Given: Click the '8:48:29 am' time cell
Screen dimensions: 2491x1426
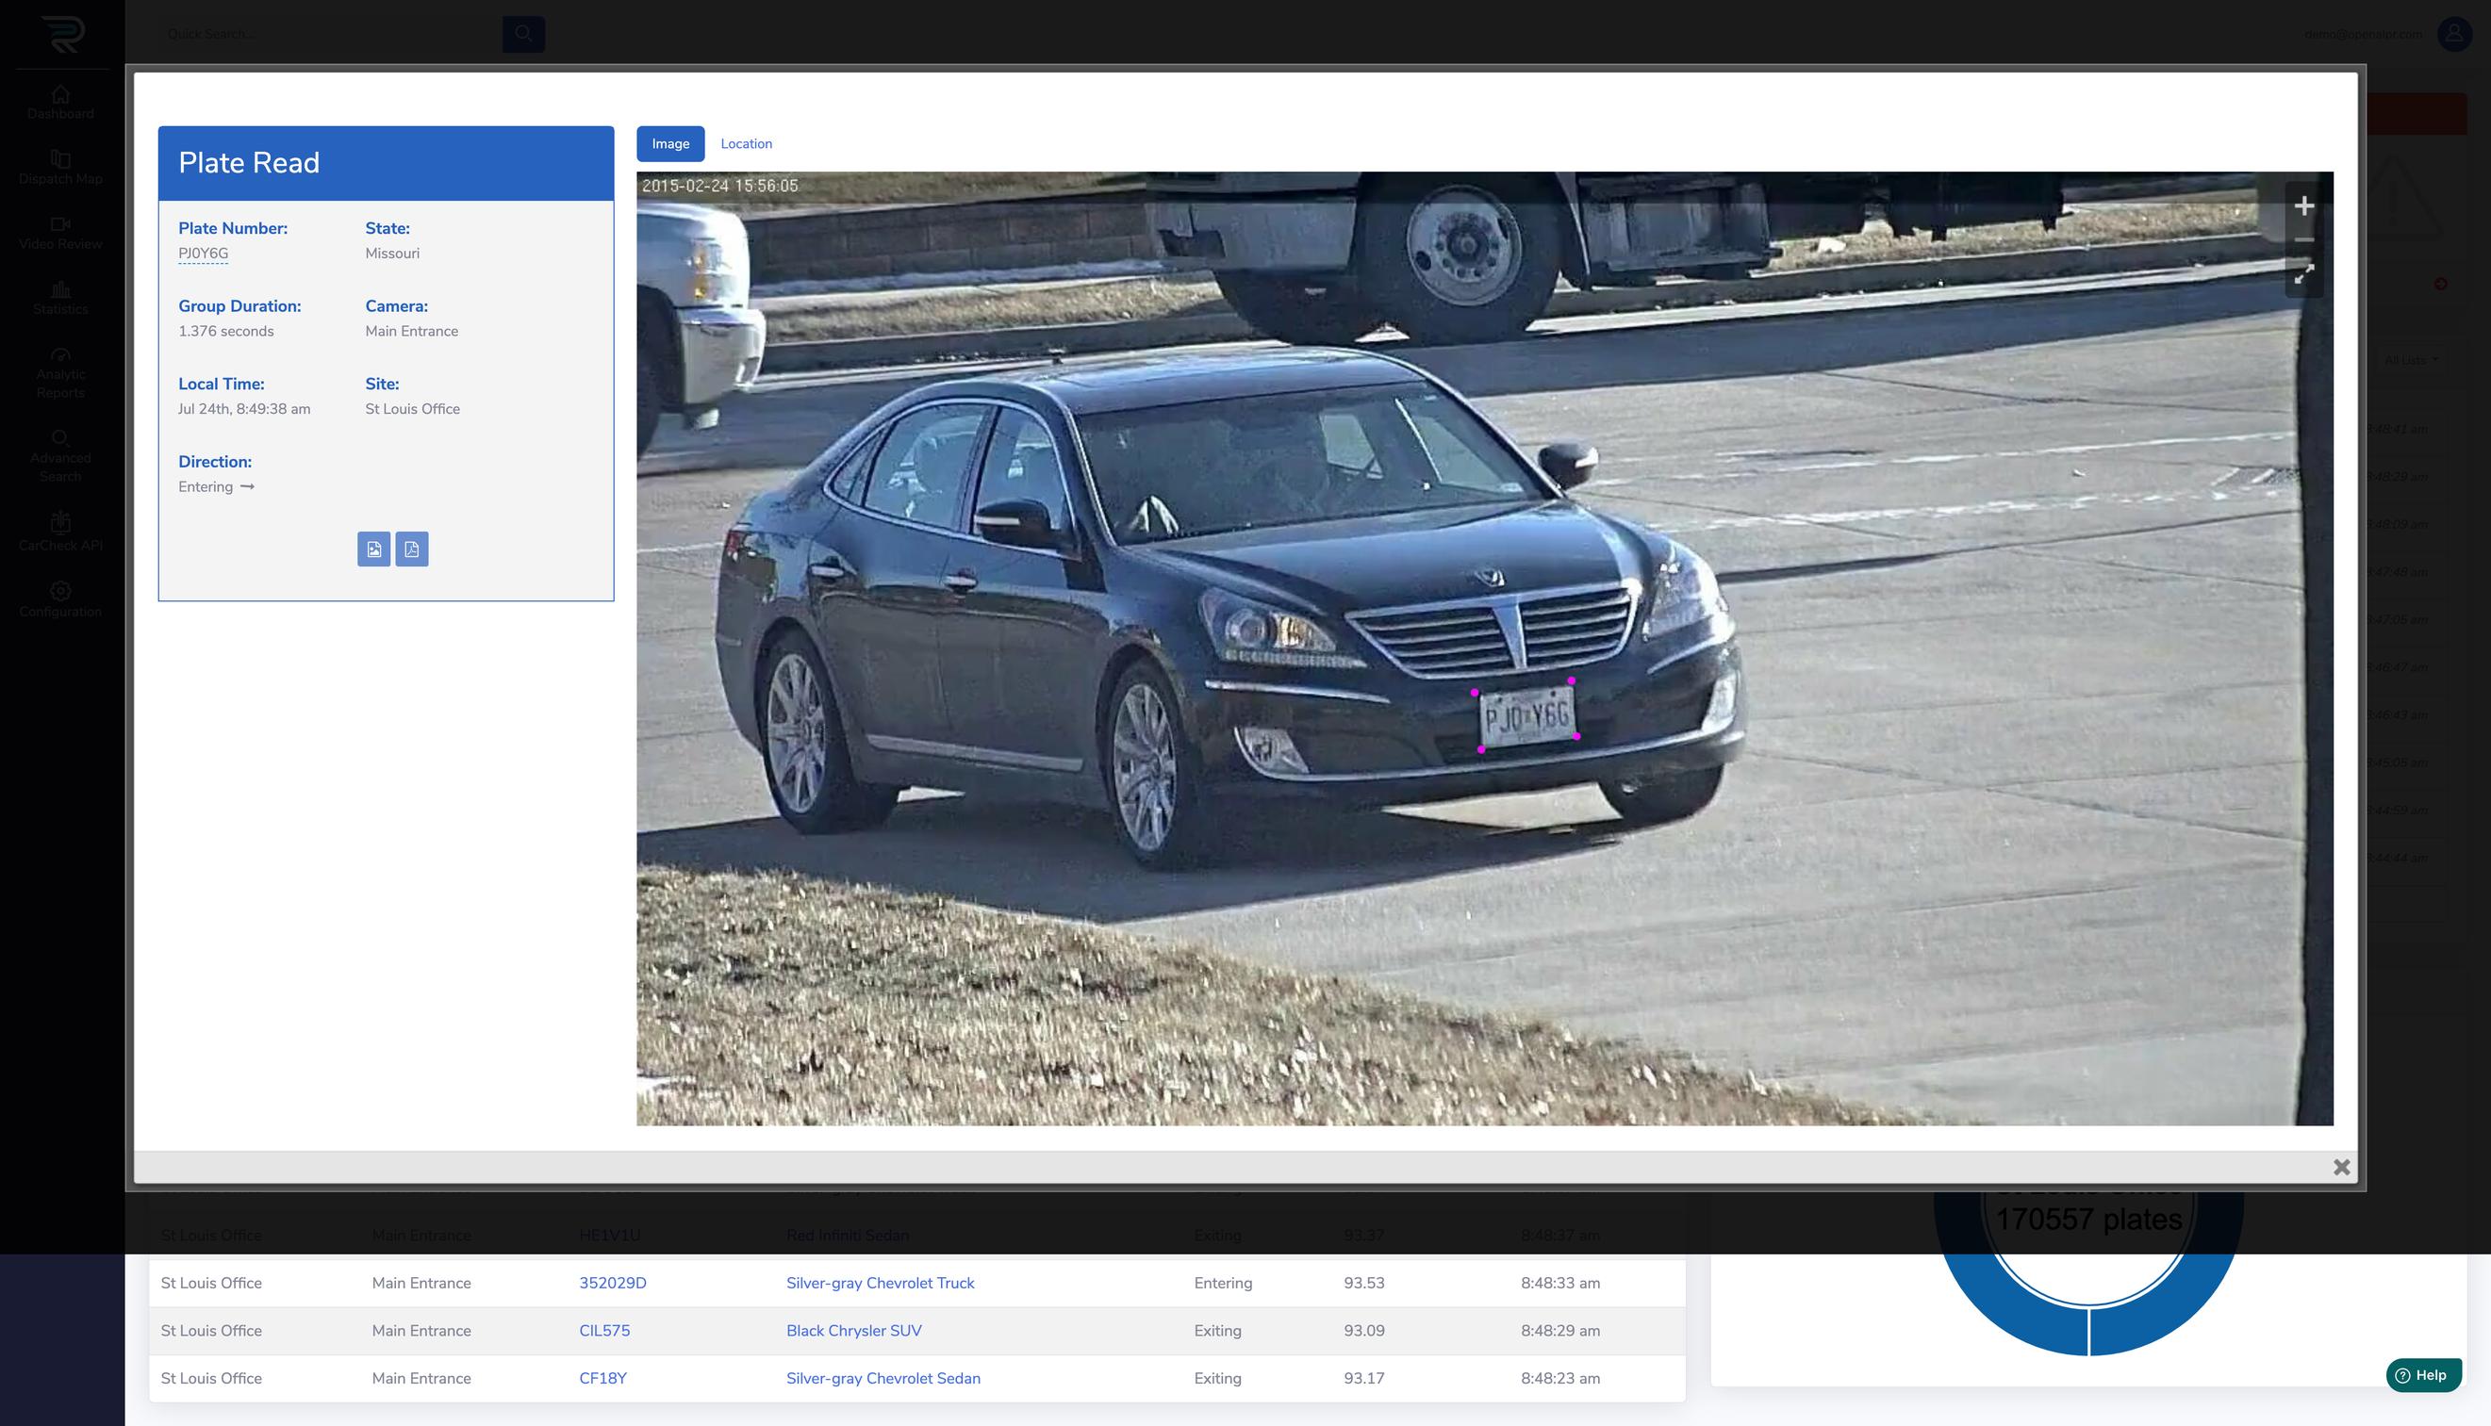Looking at the screenshot, I should tap(1559, 1331).
